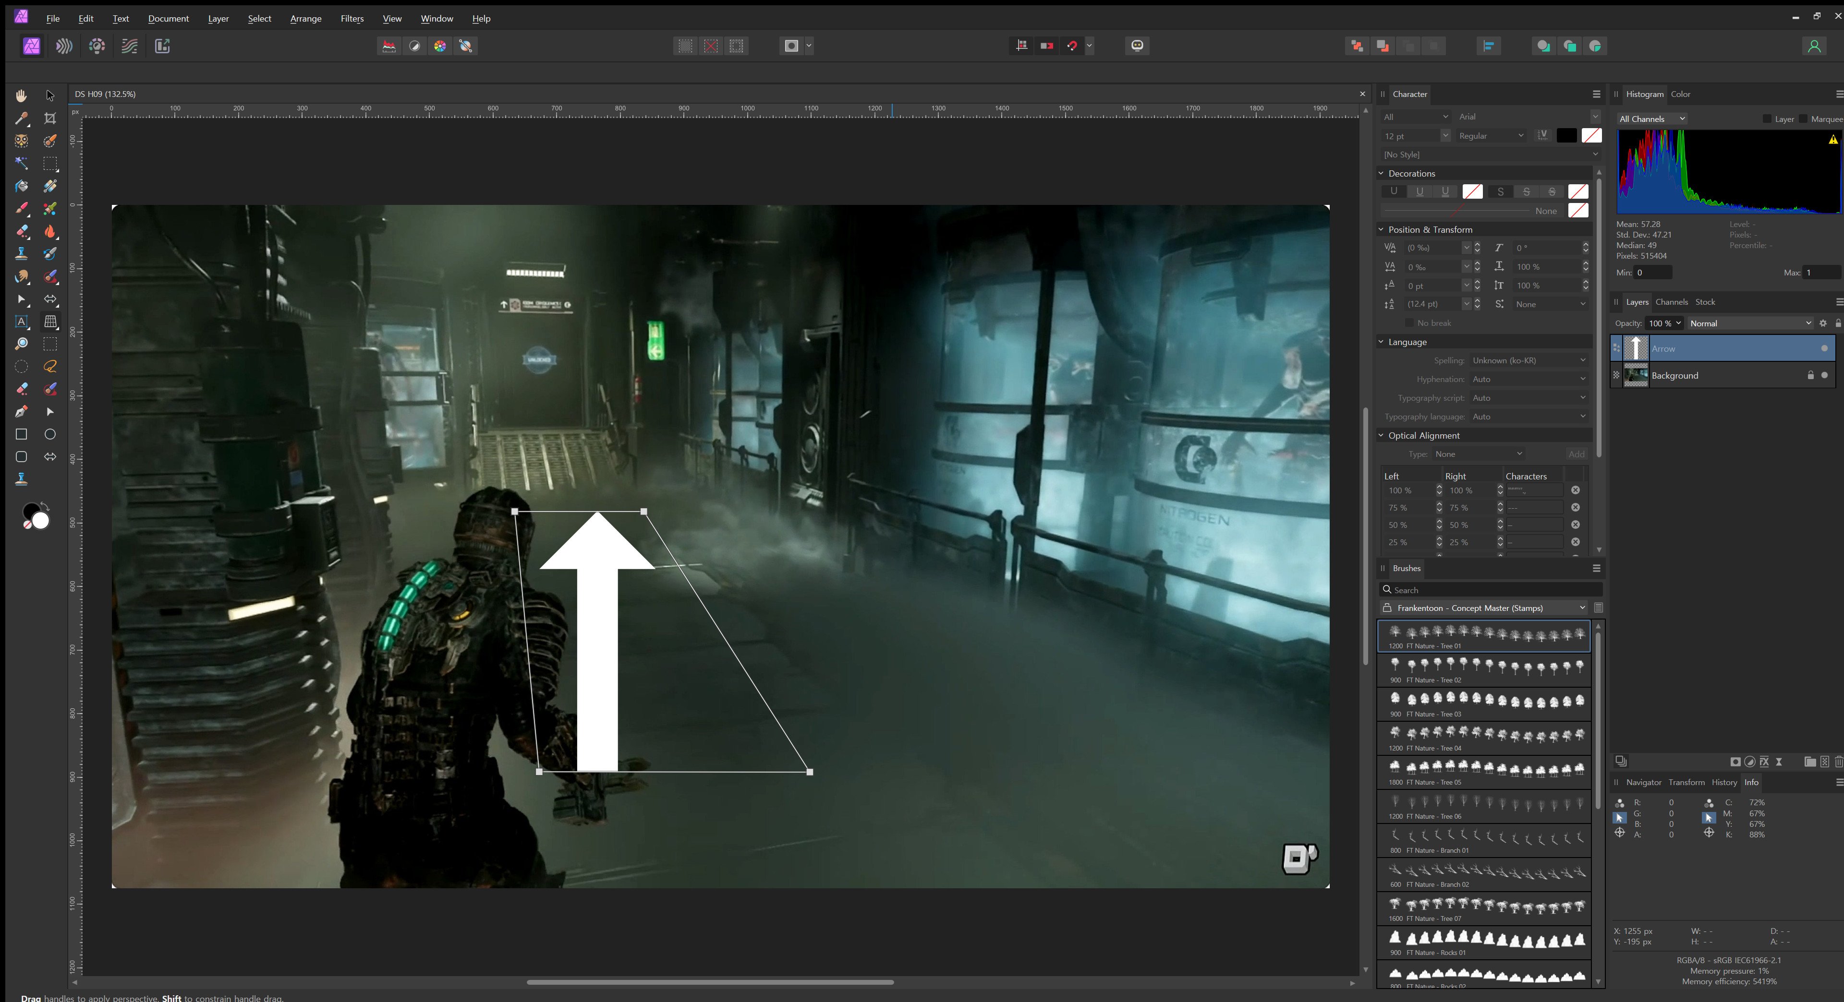
Task: Select the Paint Brush tool
Action: [x=22, y=209]
